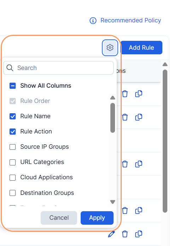Click the column list scroll-down arrow

(112, 202)
